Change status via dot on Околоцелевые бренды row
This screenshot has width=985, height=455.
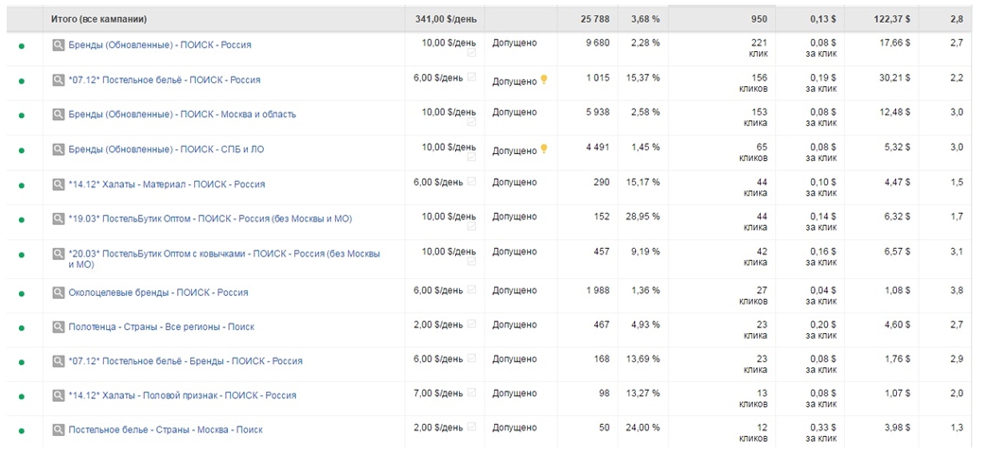tap(21, 292)
